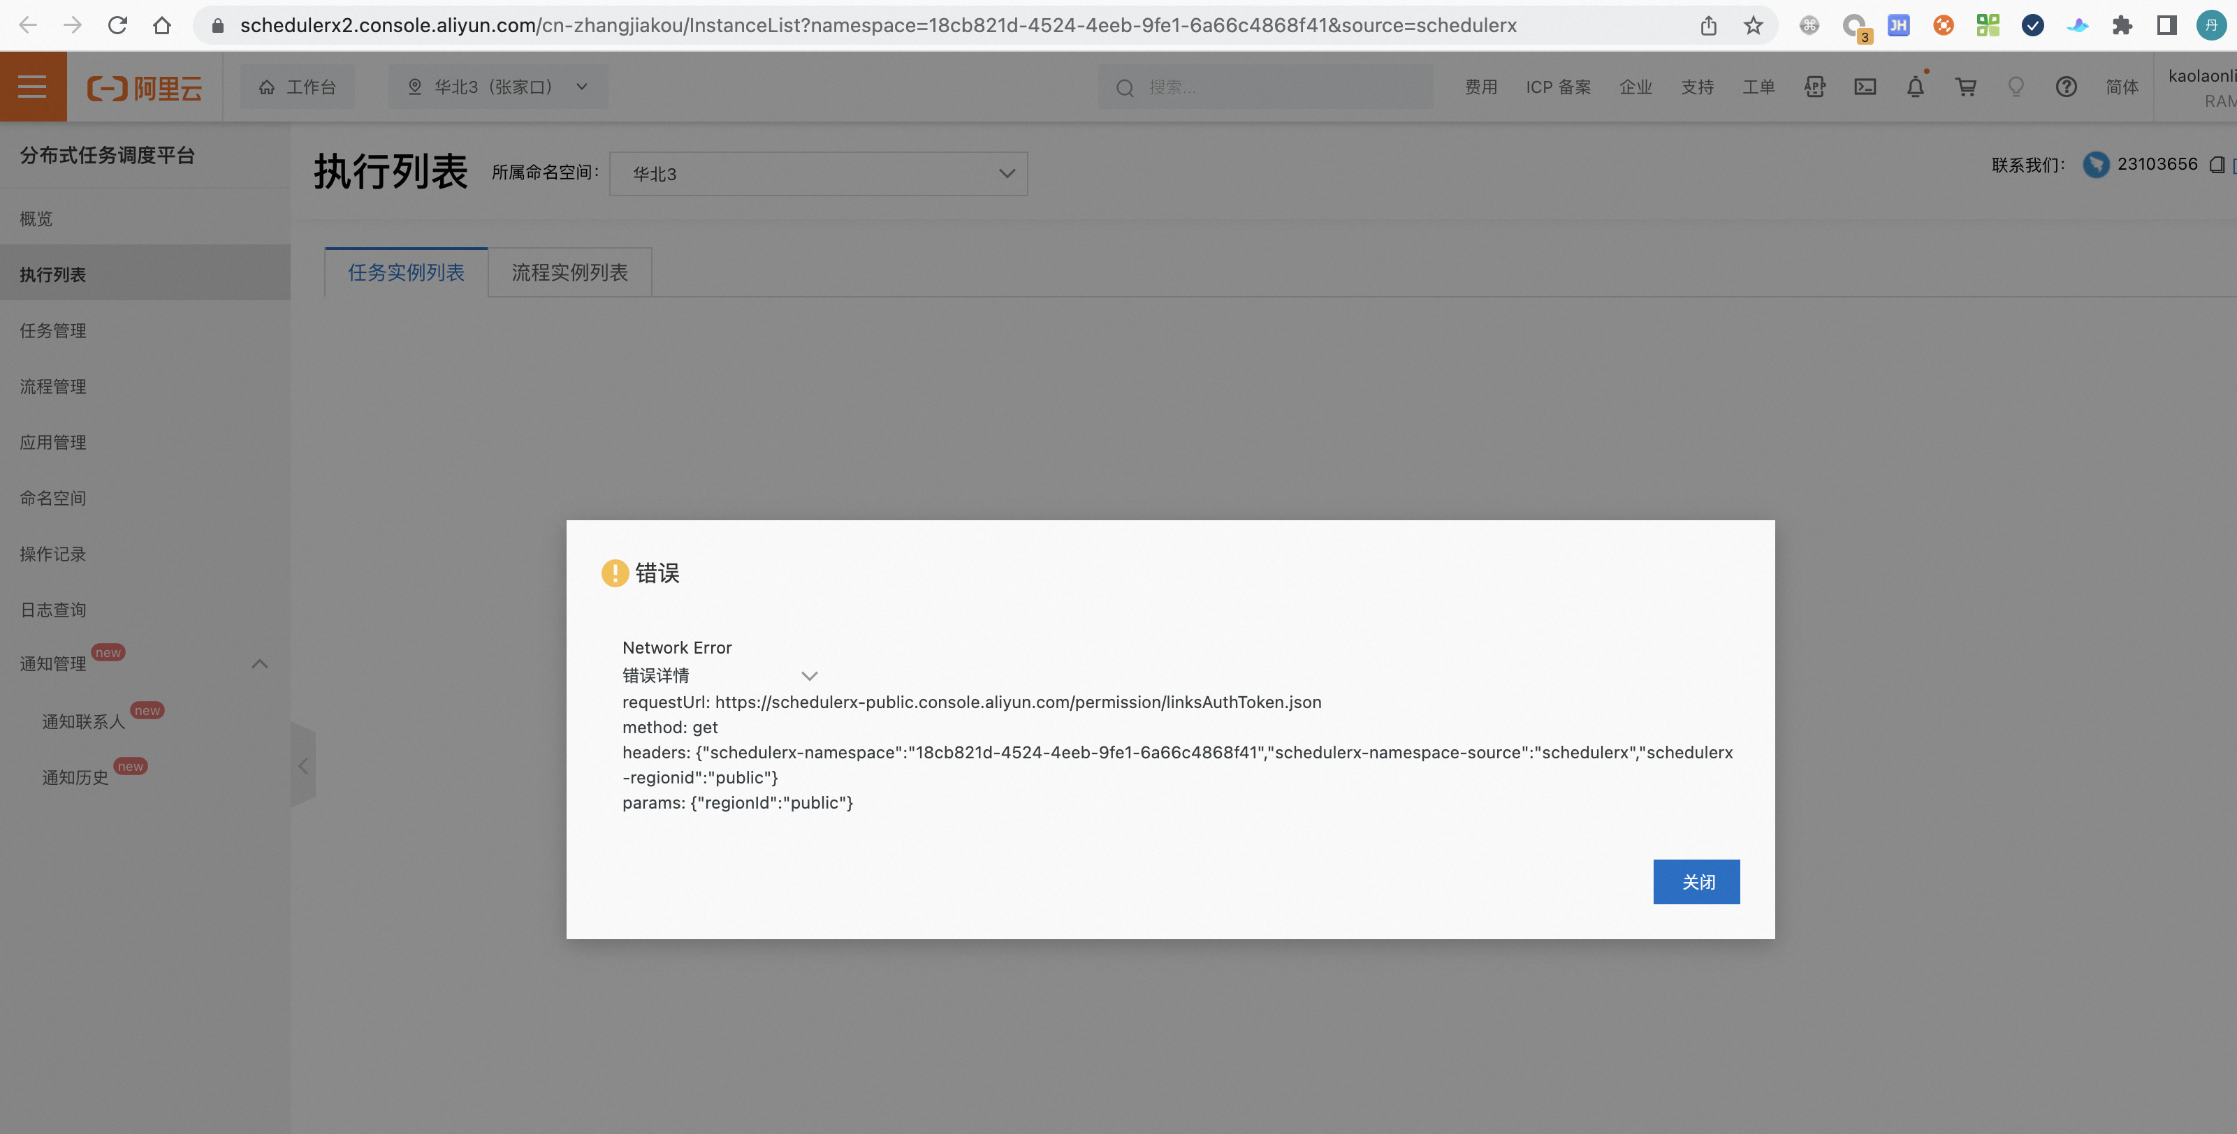2237x1134 pixels.
Task: Open the 所属命名空间 namespace dropdown
Action: click(x=818, y=174)
